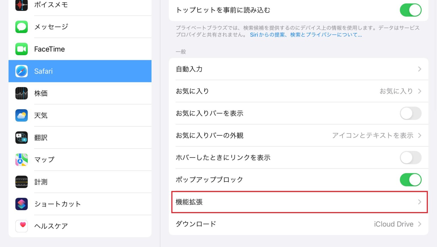Screen dimensions: 437x247
Task: Open the Measure (計測) app icon
Action: click(21, 182)
